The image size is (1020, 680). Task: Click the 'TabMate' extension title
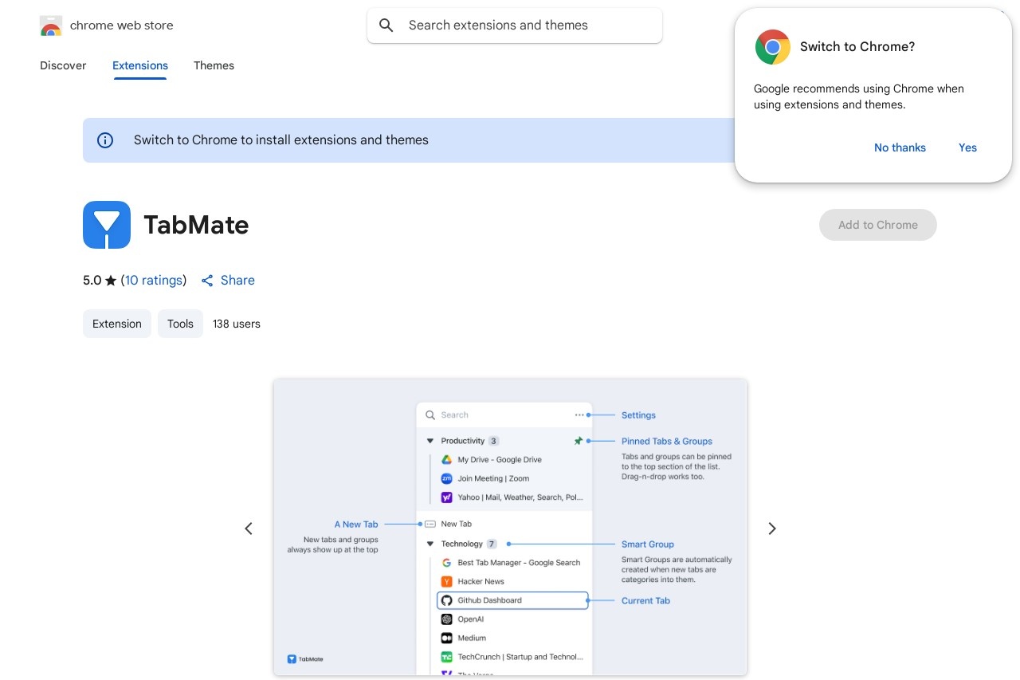tap(196, 225)
